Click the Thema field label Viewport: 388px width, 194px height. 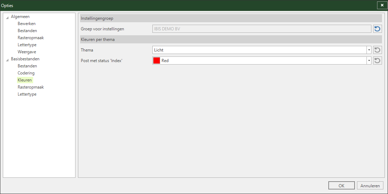tap(87, 50)
